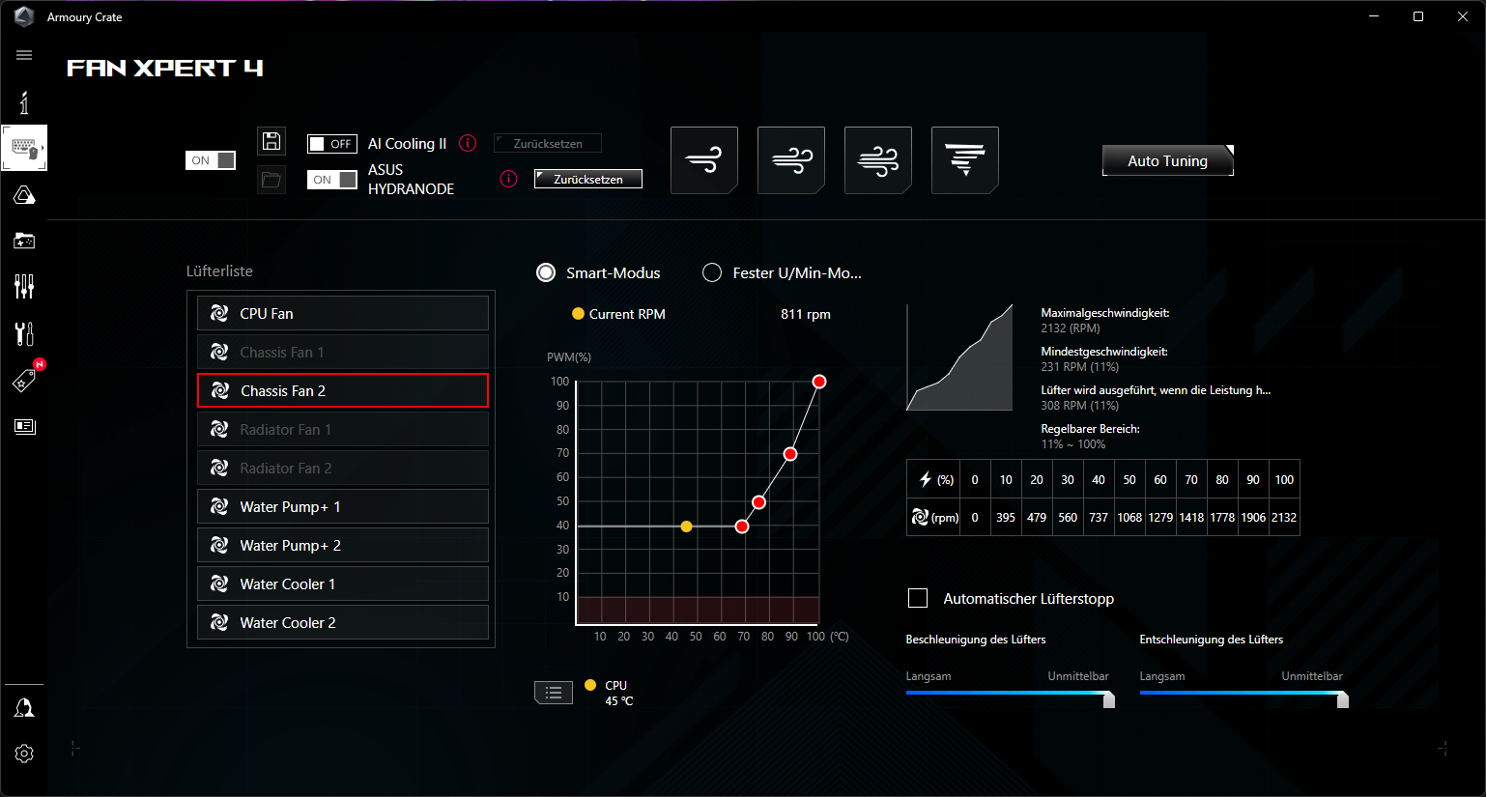Toggle AI Cooling II switch

point(332,144)
